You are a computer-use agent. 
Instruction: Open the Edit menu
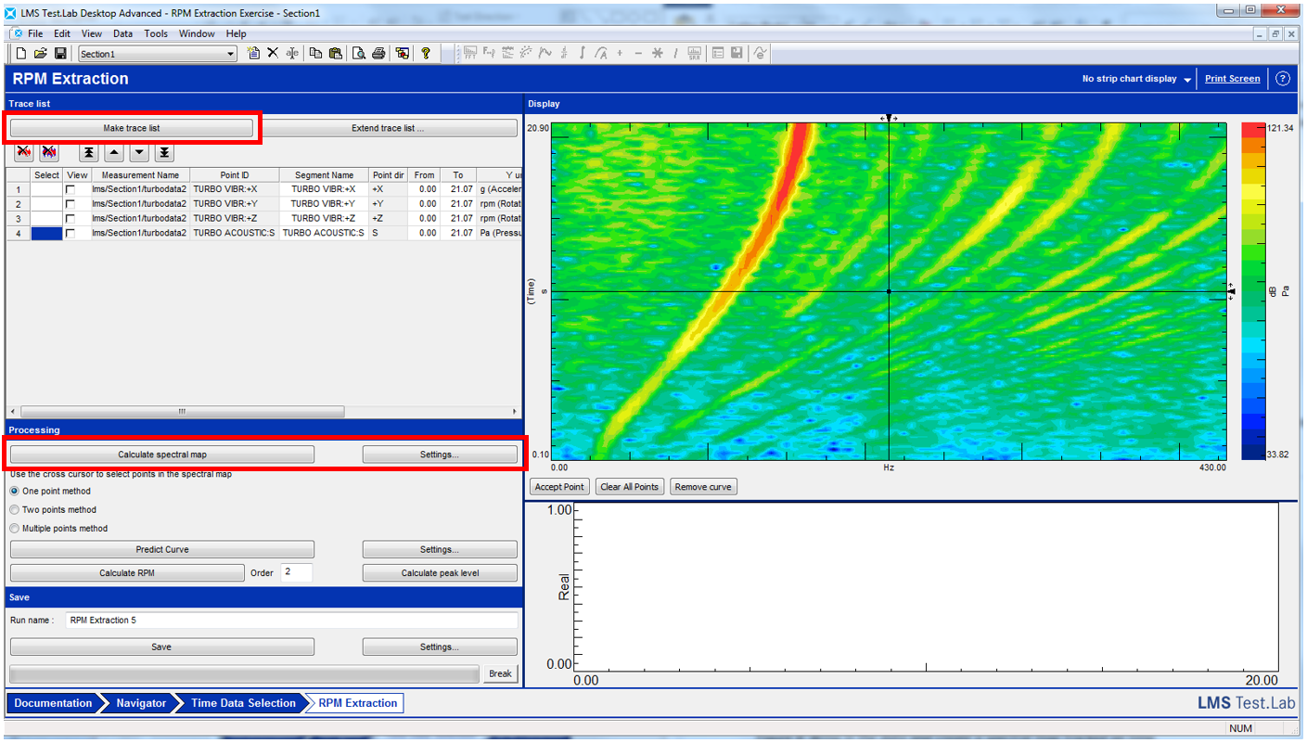click(62, 33)
